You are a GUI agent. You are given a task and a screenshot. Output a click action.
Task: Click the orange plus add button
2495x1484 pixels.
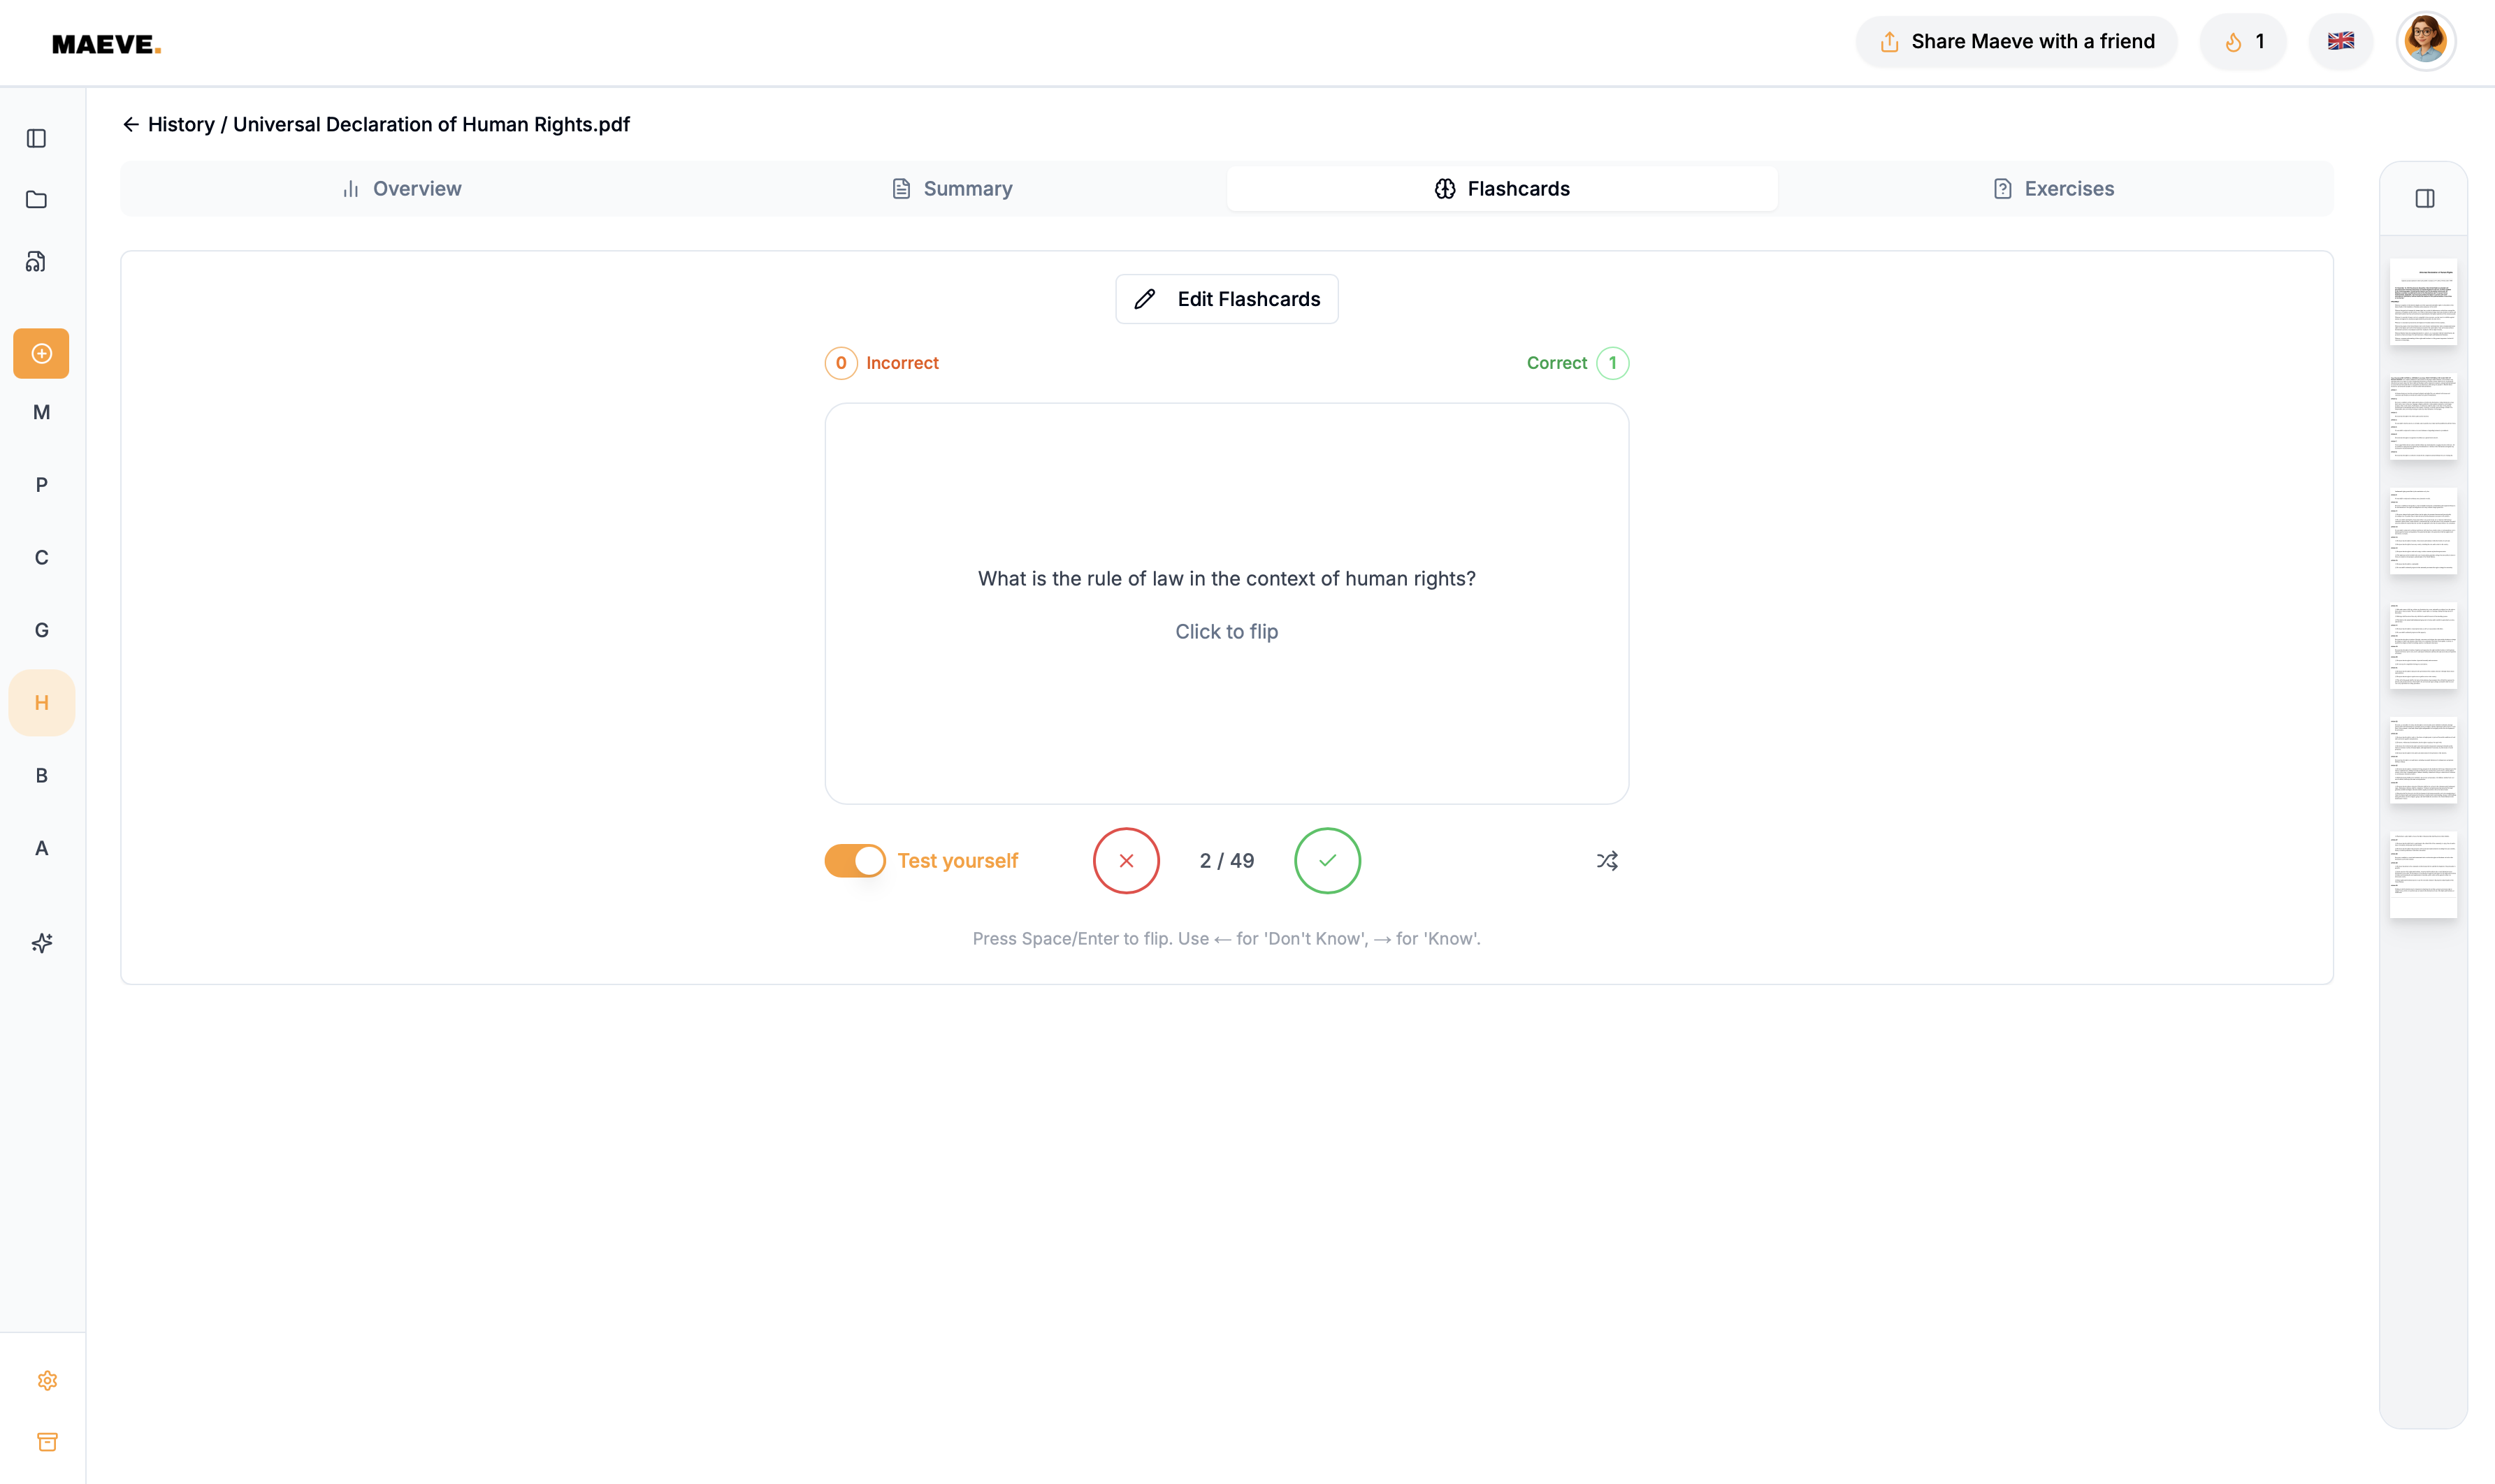pyautogui.click(x=41, y=354)
